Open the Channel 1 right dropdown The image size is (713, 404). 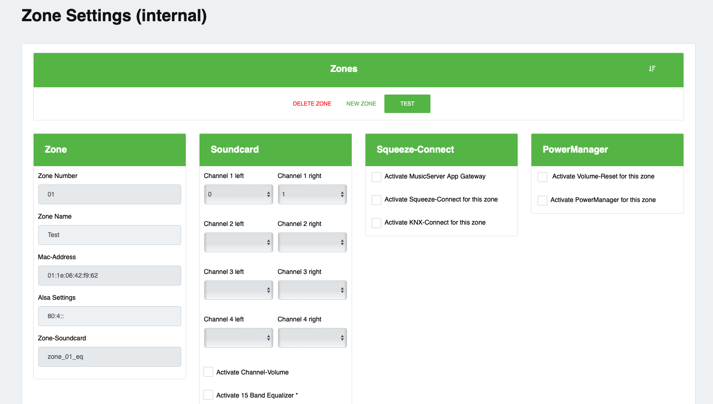[312, 195]
